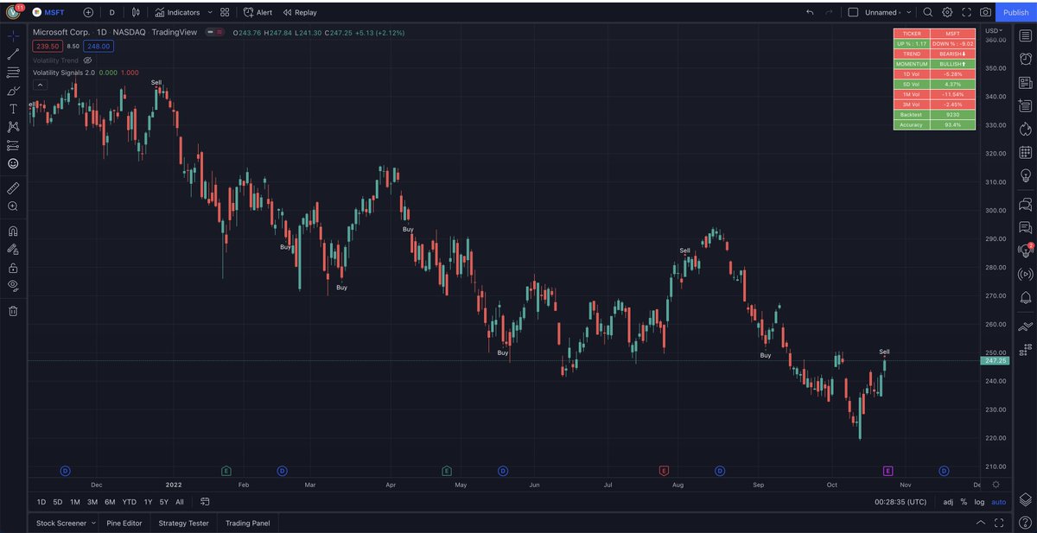This screenshot has width=1037, height=533.
Task: Open the watchlist panel in right sidebar
Action: (1026, 36)
